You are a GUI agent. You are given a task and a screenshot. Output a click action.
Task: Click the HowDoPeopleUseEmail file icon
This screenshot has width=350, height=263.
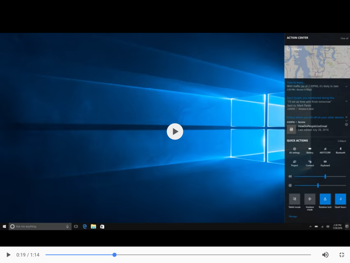tap(291, 129)
